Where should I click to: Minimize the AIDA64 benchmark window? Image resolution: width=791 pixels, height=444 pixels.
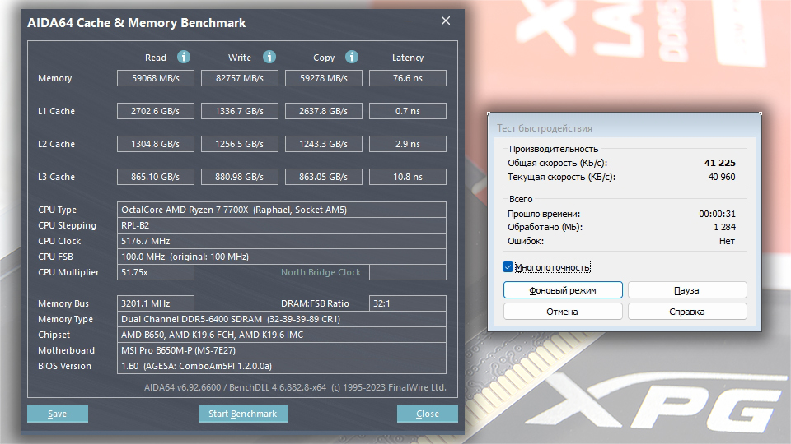click(x=408, y=21)
